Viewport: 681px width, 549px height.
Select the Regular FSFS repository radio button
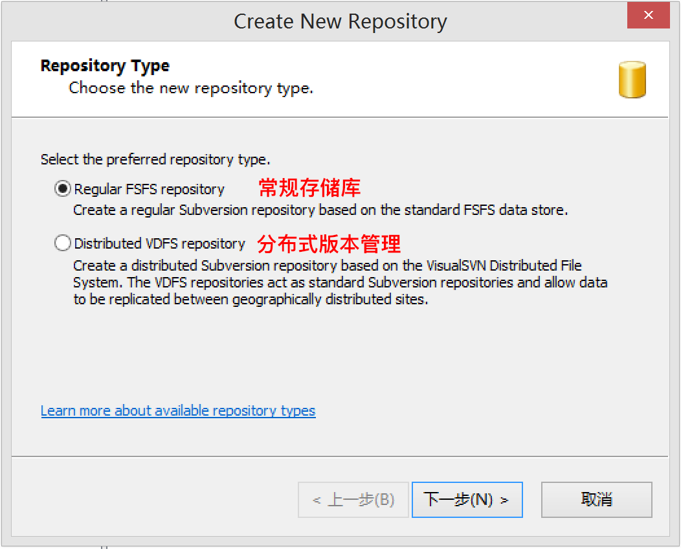(63, 189)
